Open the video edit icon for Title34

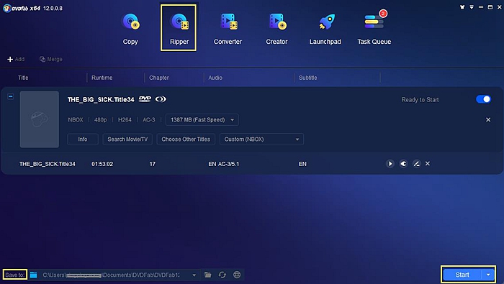pyautogui.click(x=416, y=164)
